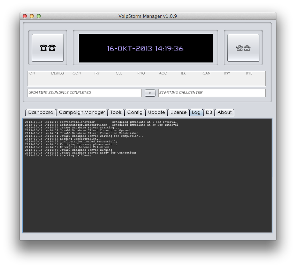This screenshot has height=268, width=296.
Task: Open the Update tab
Action: 157,112
